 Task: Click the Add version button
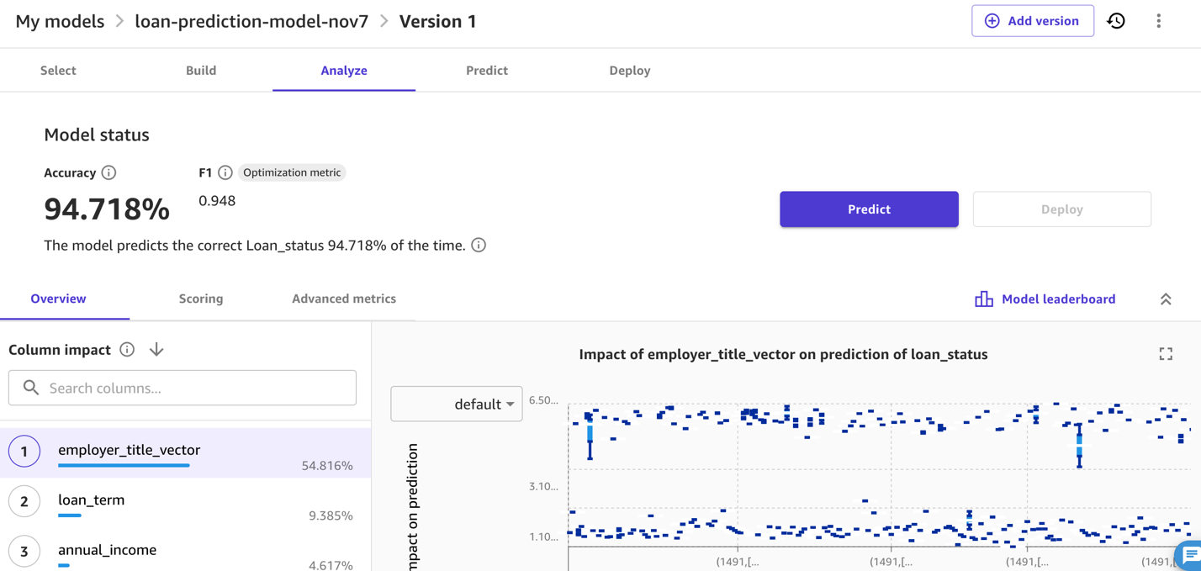pos(1032,21)
